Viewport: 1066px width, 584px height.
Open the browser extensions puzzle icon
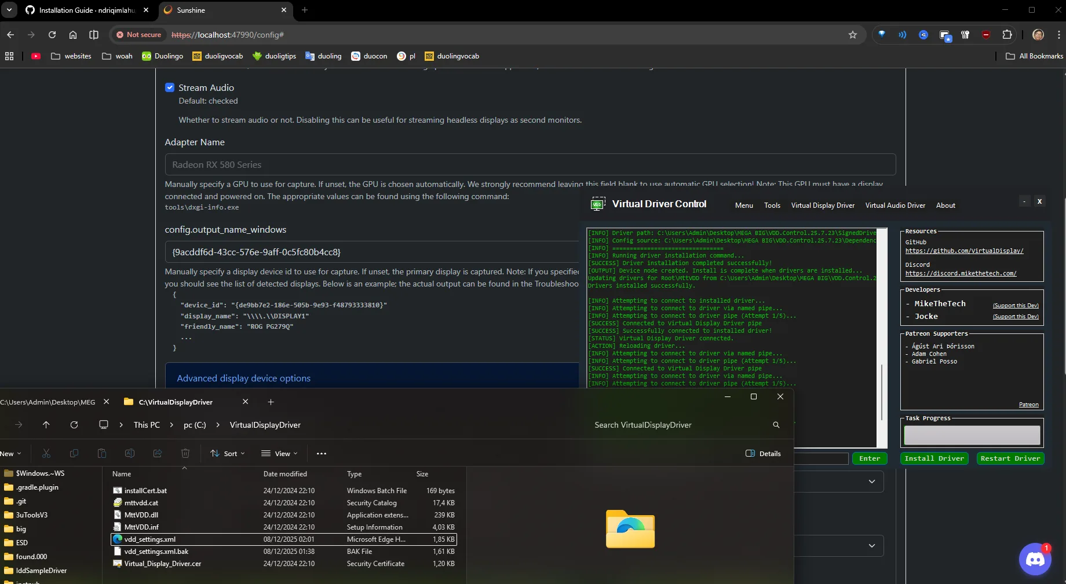pos(1007,35)
